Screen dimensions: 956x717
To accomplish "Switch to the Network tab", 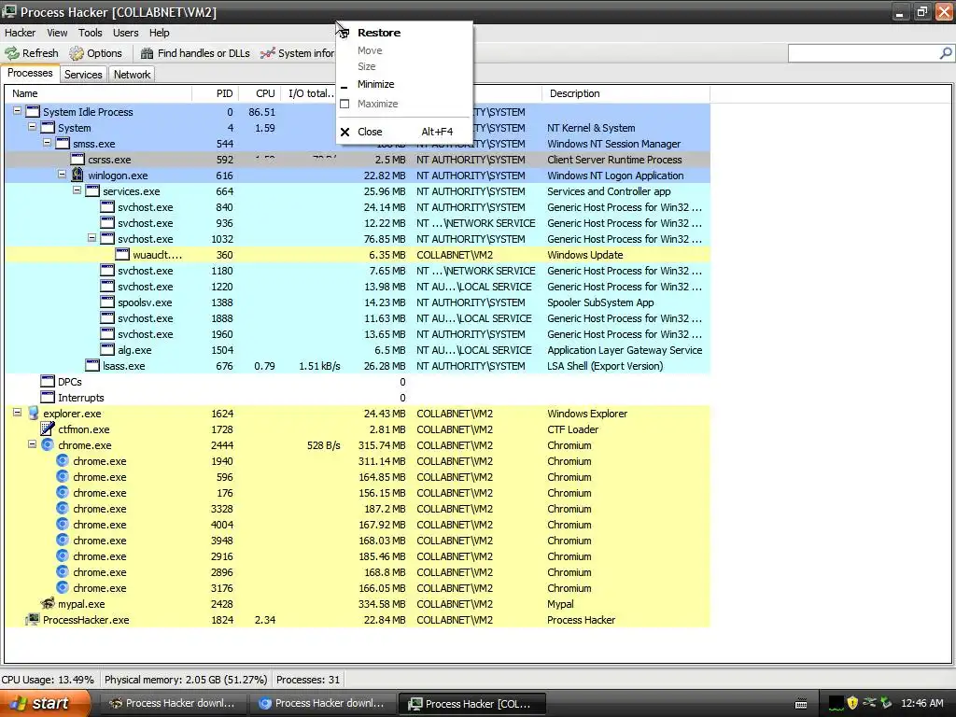I will click(132, 75).
